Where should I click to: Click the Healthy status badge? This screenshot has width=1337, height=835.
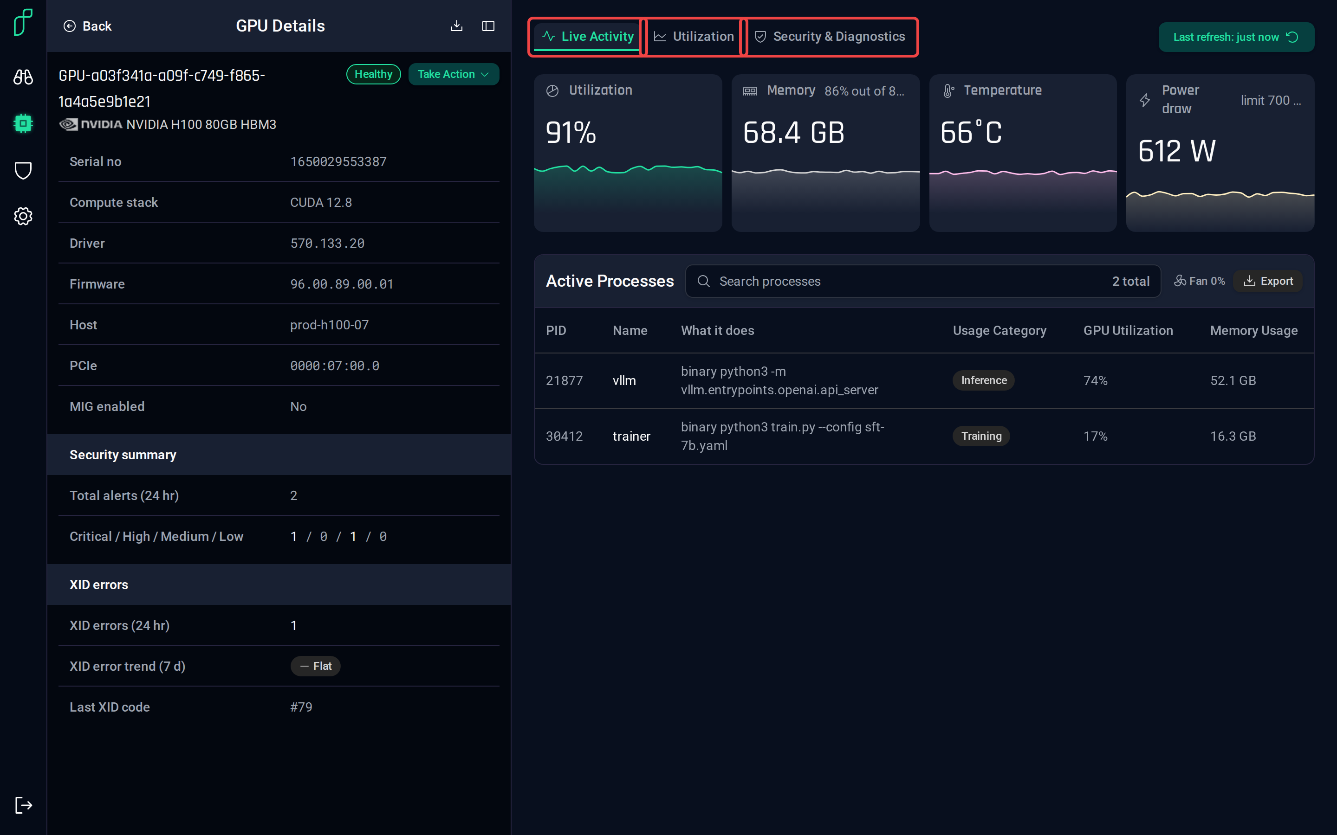(x=373, y=74)
